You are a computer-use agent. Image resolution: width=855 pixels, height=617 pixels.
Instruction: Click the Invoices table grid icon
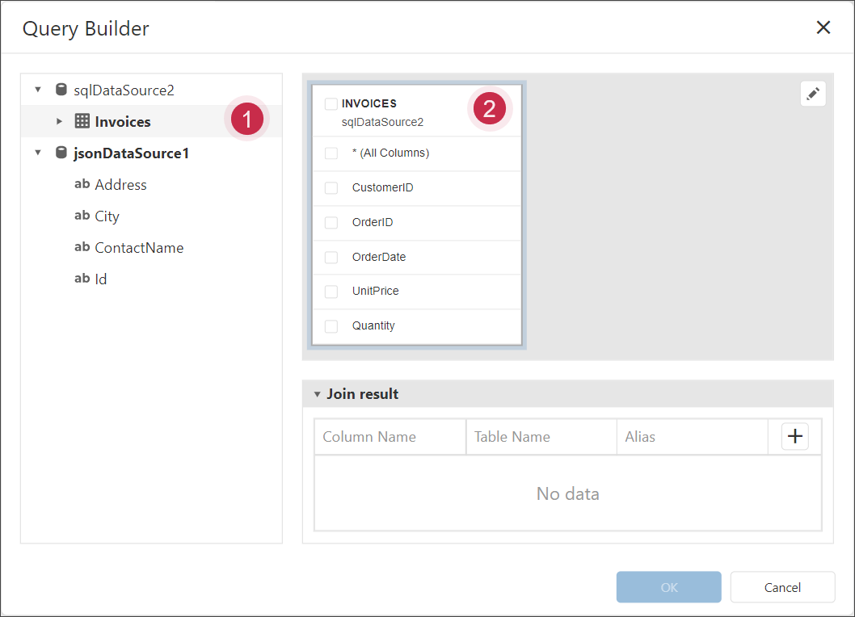(82, 121)
